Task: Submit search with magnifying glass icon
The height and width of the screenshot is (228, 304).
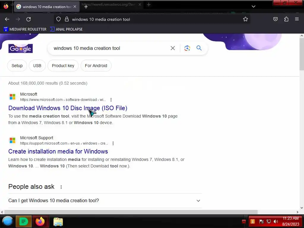Action: 199,48
